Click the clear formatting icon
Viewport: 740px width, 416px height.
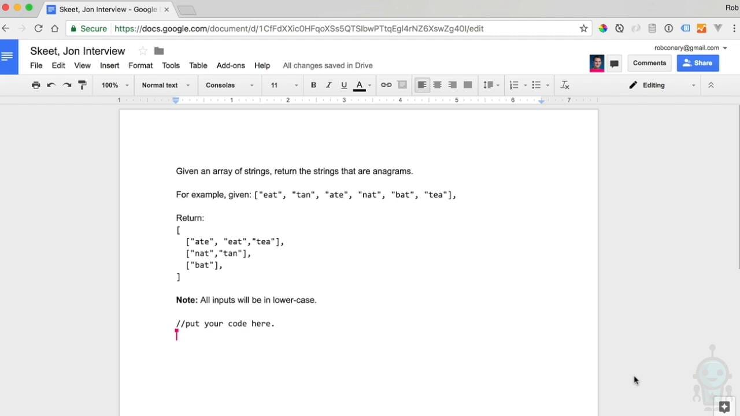565,85
